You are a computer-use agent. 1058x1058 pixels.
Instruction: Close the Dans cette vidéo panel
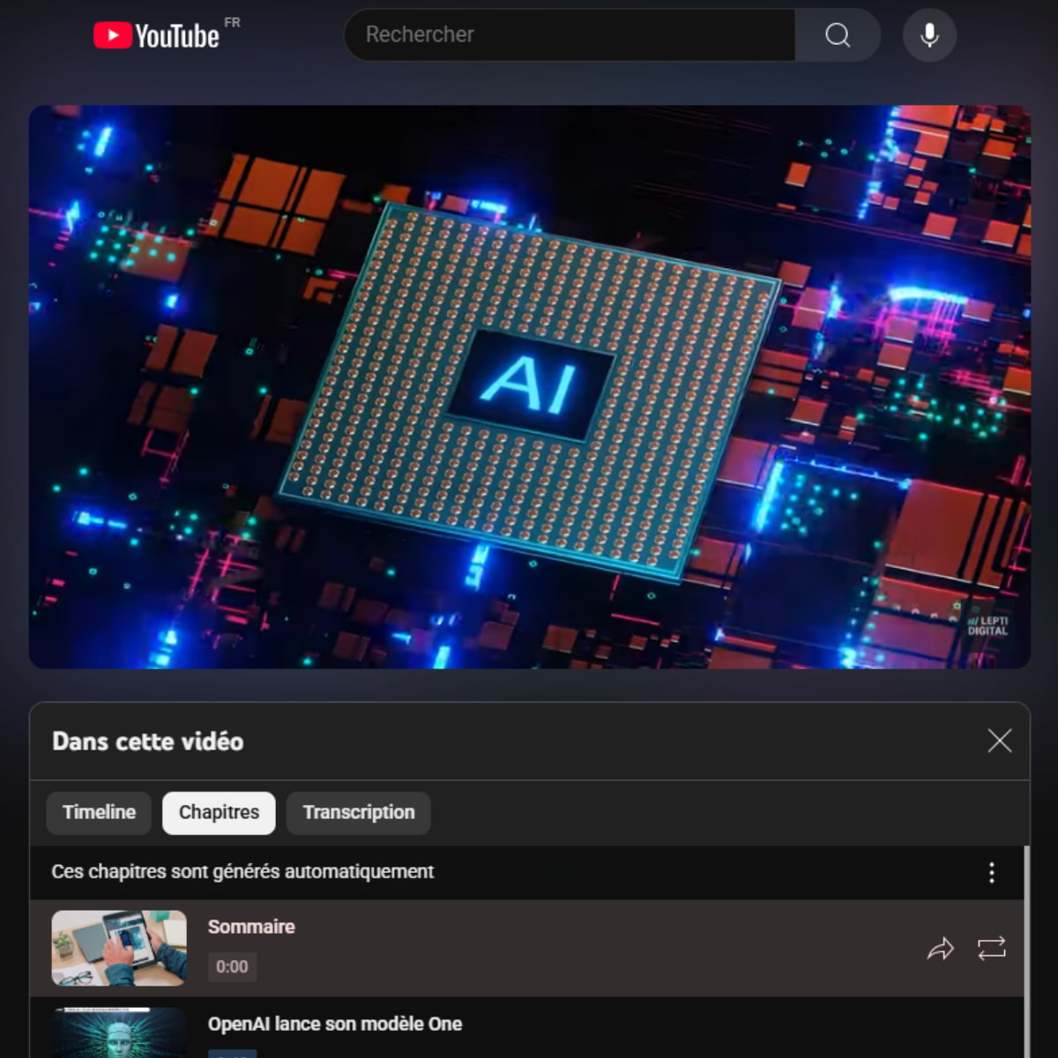[999, 741]
